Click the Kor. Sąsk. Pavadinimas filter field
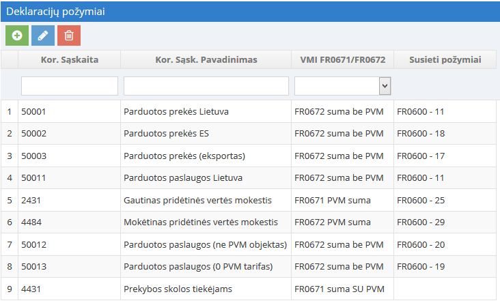 tap(206, 85)
